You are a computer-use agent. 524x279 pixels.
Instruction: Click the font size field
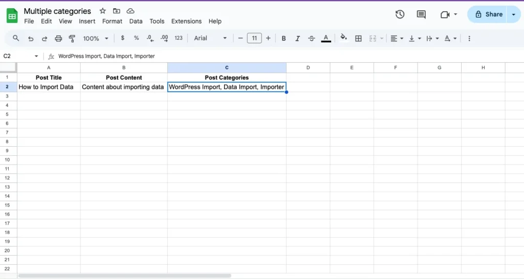[254, 38]
